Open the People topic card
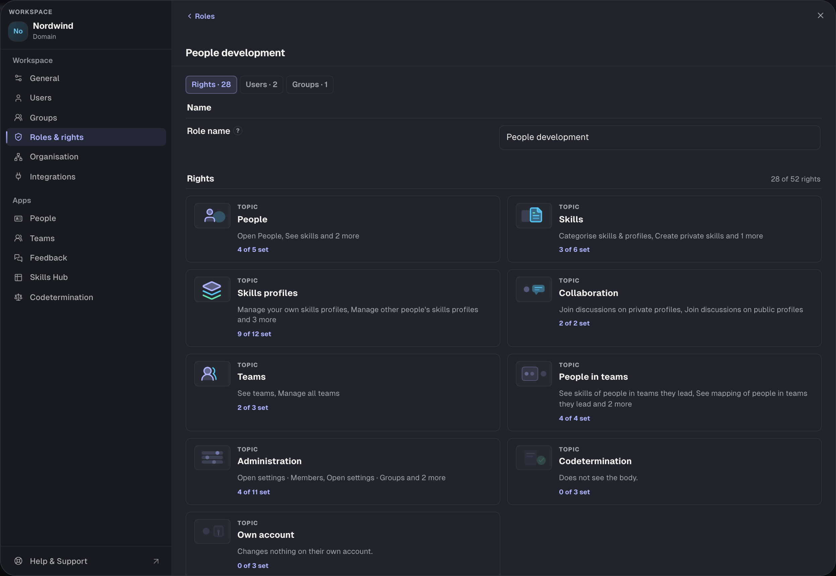The height and width of the screenshot is (576, 836). (x=343, y=229)
